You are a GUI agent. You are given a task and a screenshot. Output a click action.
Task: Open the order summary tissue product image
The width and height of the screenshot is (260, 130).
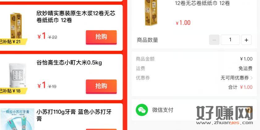[151, 13]
